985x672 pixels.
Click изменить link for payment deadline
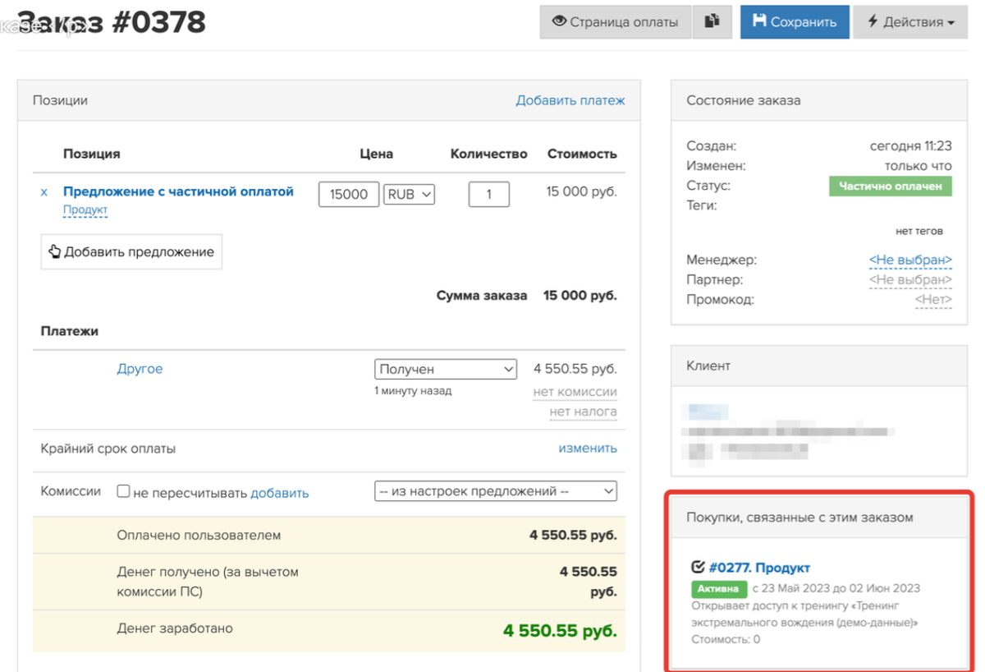(x=588, y=449)
